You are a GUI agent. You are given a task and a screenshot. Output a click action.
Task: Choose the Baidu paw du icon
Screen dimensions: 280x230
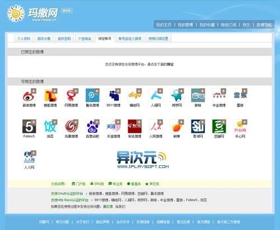(x=92, y=127)
